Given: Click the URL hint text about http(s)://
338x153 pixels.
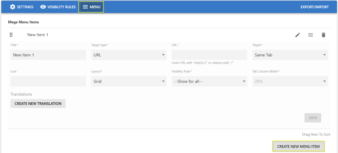Looking at the screenshot, I should 203,63.
